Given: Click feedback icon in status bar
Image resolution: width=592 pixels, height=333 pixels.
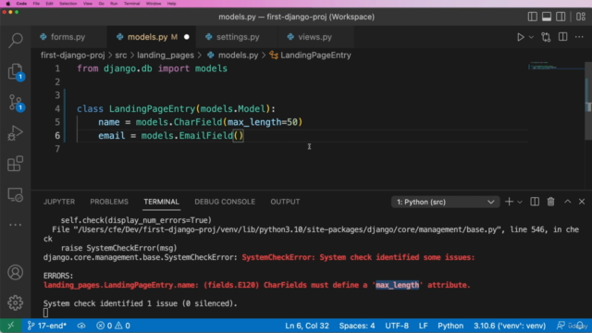Looking at the screenshot, I should coord(561,326).
